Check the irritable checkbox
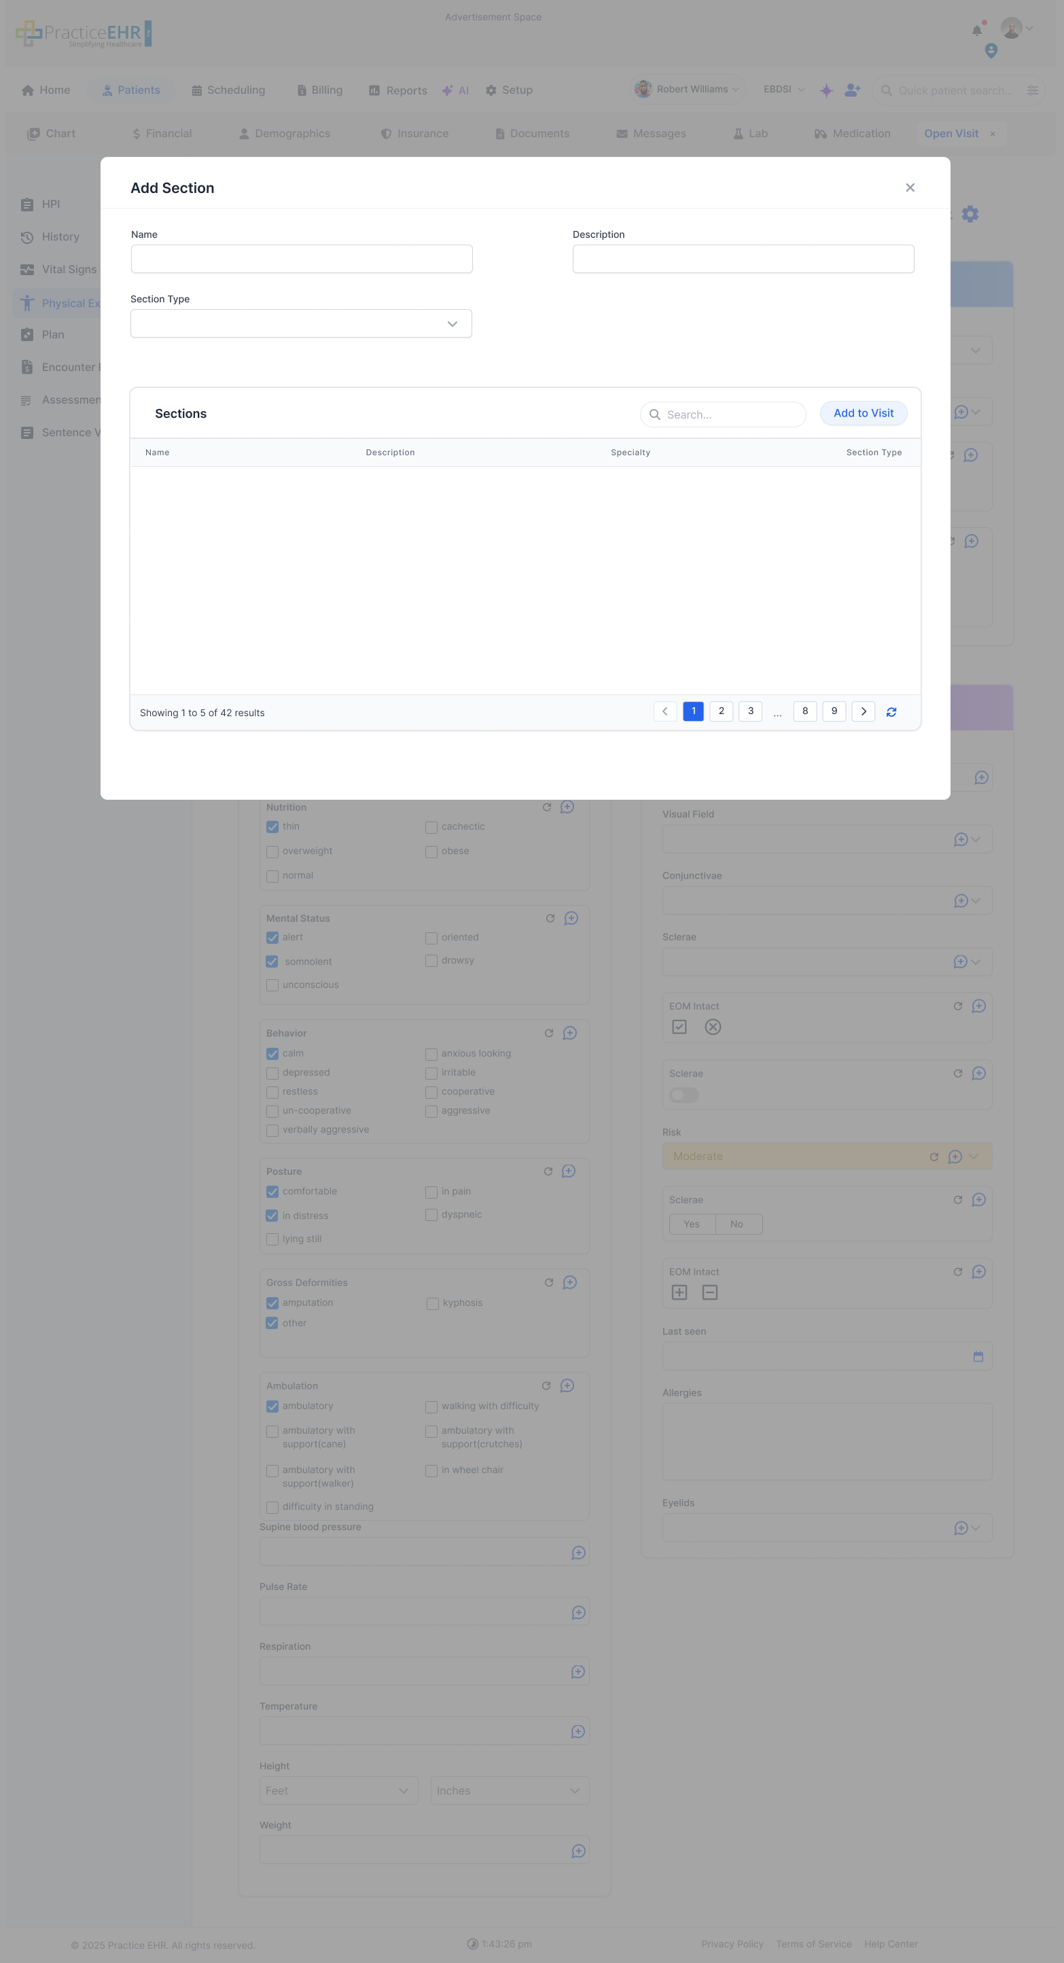 (x=431, y=1073)
